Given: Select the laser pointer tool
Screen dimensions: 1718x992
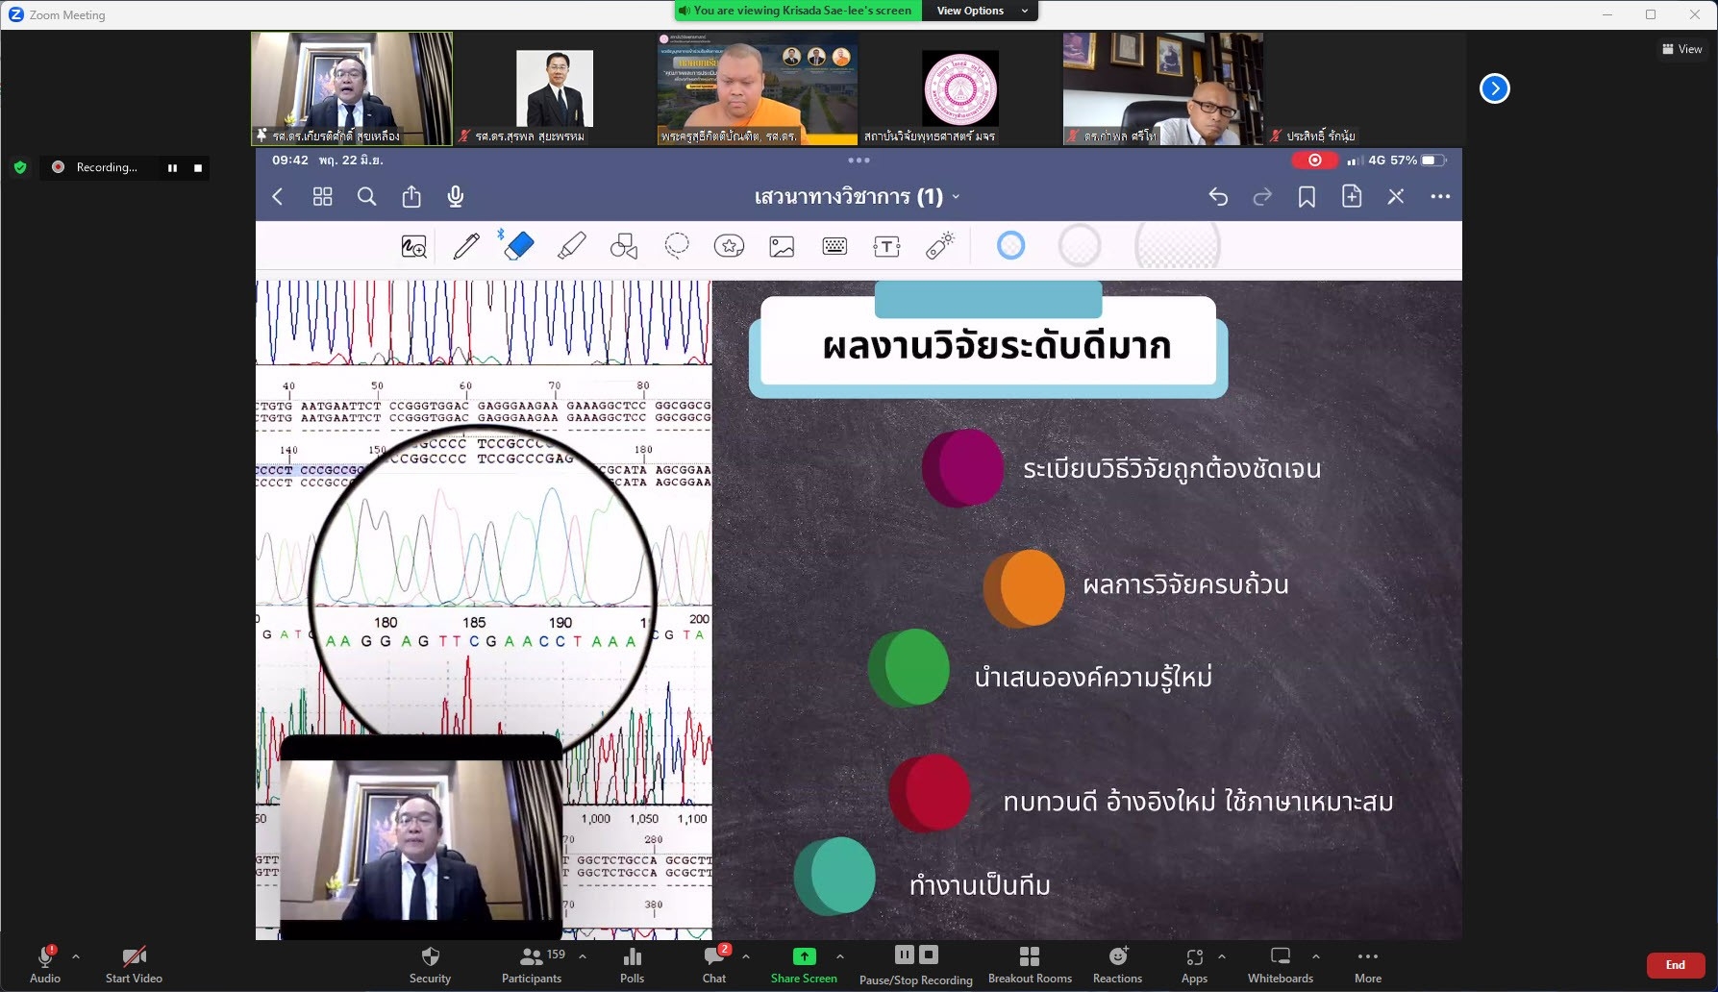Looking at the screenshot, I should 939,246.
